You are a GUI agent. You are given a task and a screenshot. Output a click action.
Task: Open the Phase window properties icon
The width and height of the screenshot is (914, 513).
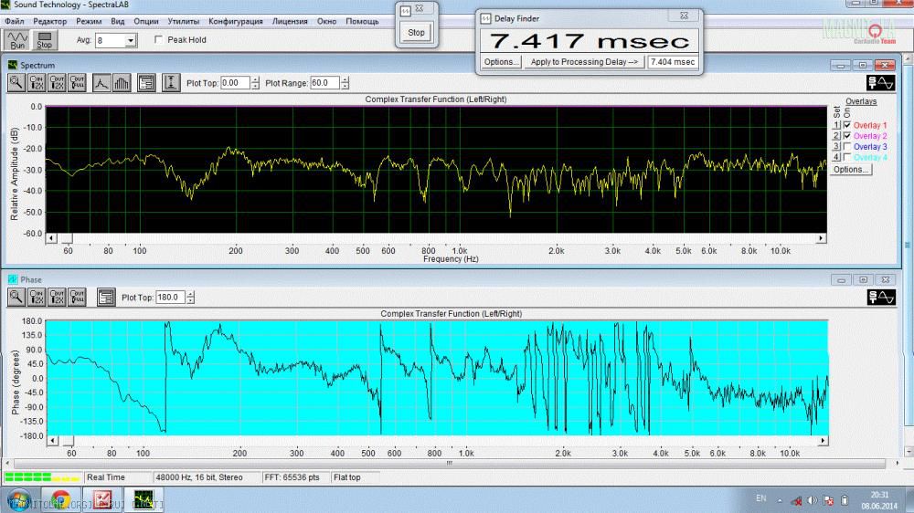106,297
